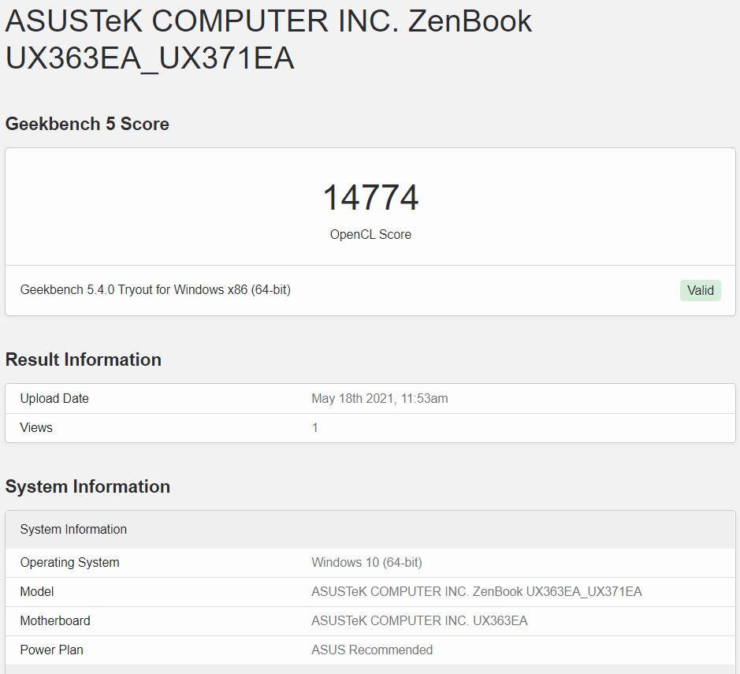The image size is (740, 674).
Task: Click the Geekbench 5 Score heading
Action: (87, 124)
